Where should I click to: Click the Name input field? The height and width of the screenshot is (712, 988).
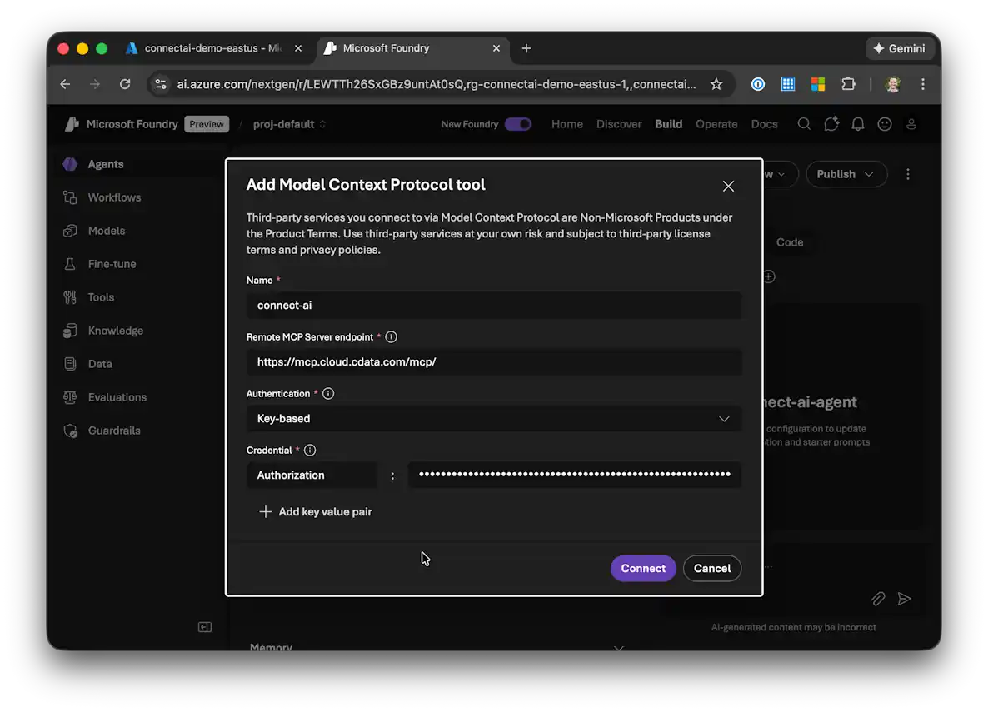tap(493, 306)
